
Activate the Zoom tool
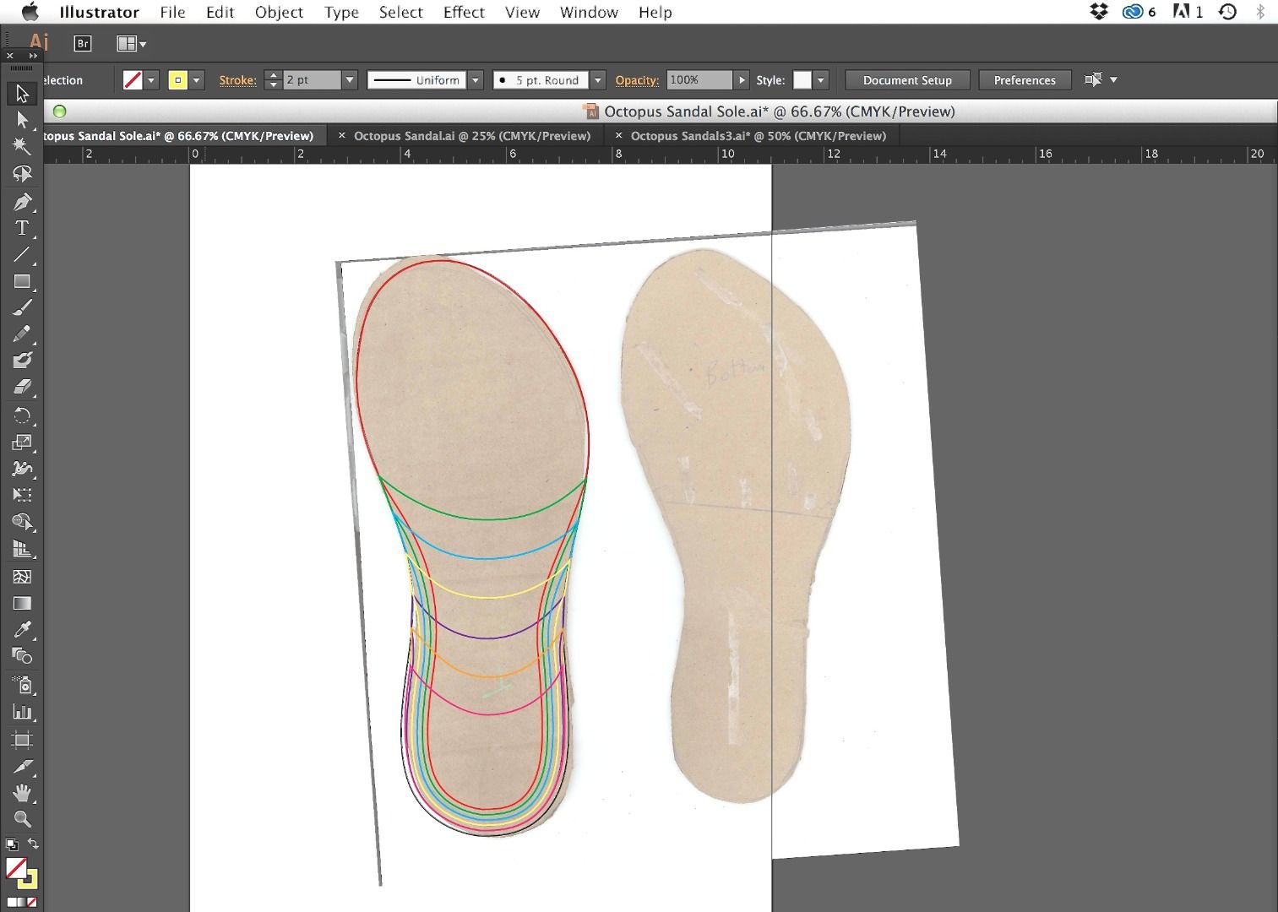pos(22,819)
